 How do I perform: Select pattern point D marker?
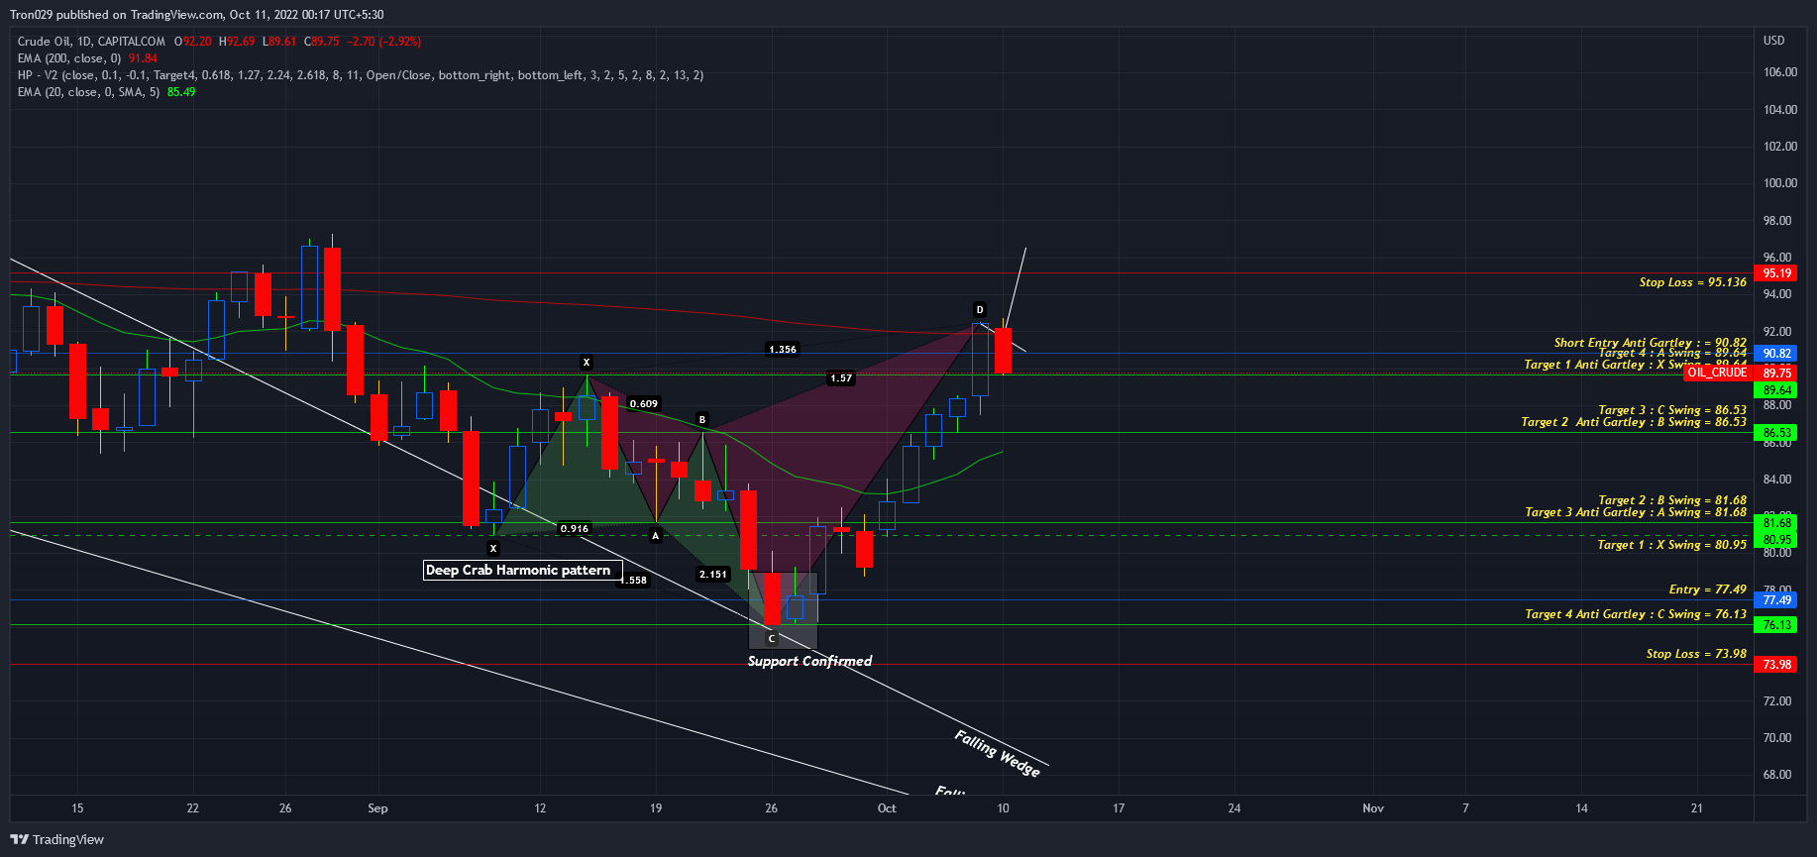pyautogui.click(x=980, y=310)
